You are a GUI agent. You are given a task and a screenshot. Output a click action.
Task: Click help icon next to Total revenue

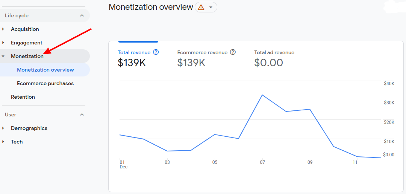coord(156,52)
